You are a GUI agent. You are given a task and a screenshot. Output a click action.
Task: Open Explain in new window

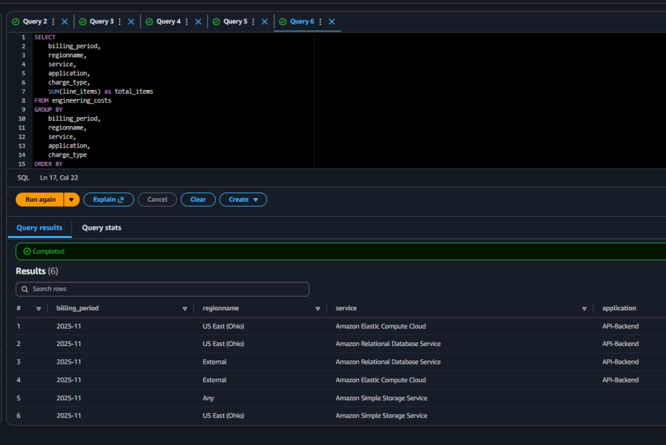point(109,200)
